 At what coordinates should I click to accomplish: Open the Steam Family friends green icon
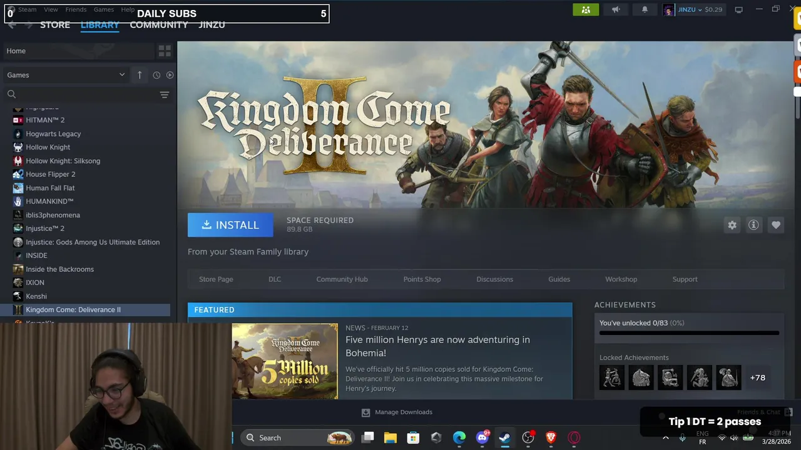click(586, 9)
